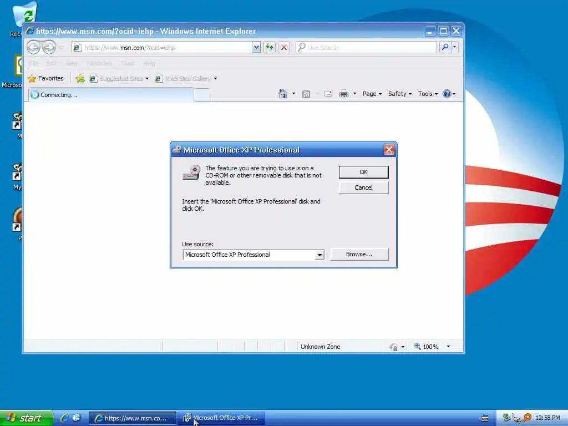Viewport: 568px width, 426px height.
Task: Click the Internet Explorer forward arrow
Action: [x=49, y=47]
